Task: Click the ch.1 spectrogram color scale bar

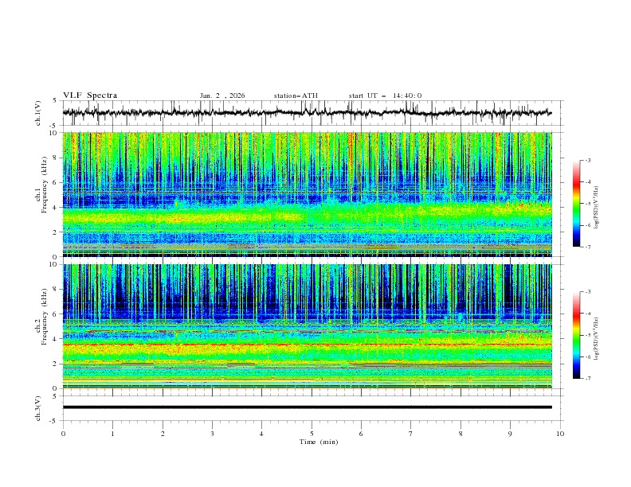Action: (576, 204)
